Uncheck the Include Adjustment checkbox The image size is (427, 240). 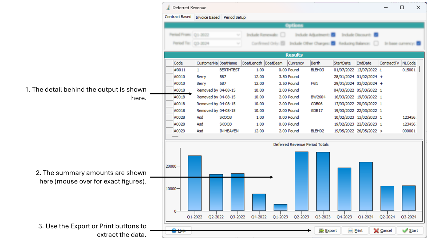333,35
